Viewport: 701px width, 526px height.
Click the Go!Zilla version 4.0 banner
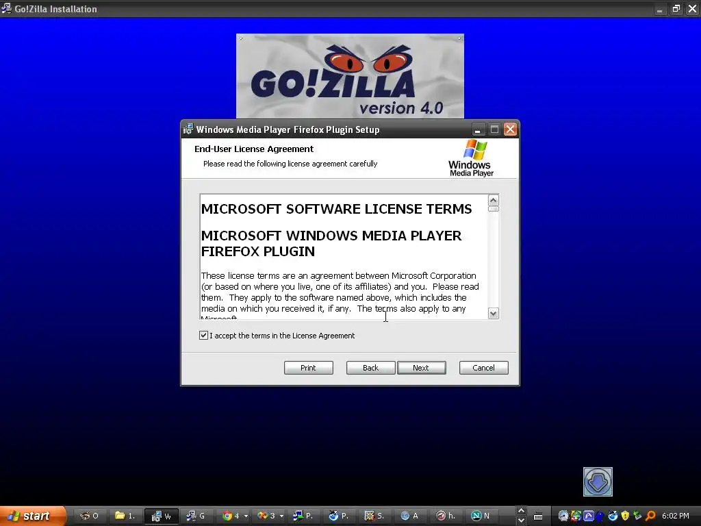click(350, 76)
